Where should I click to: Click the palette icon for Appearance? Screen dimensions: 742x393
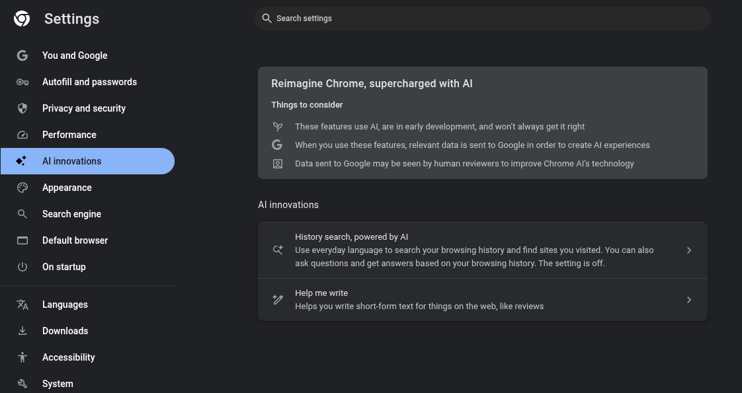(22, 188)
